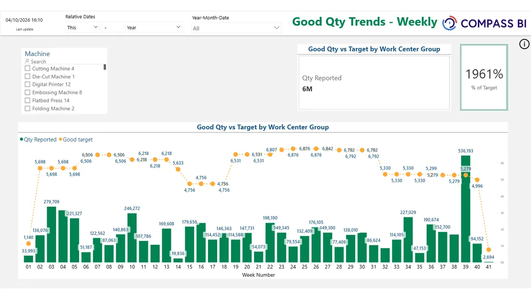531x299 pixels.
Task: Click the 1961% of Target card
Action: point(484,77)
